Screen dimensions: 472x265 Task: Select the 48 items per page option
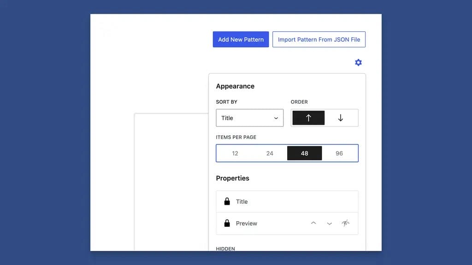(x=305, y=153)
